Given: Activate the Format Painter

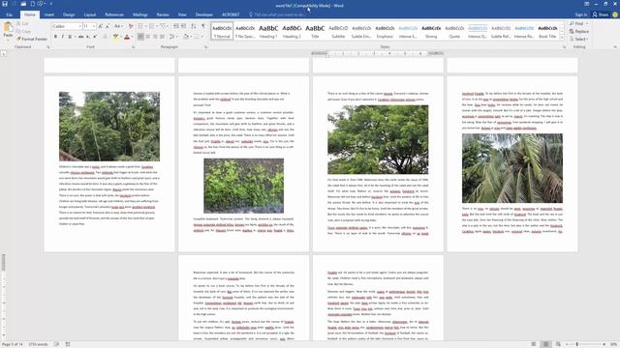Looking at the screenshot, I should [32, 39].
